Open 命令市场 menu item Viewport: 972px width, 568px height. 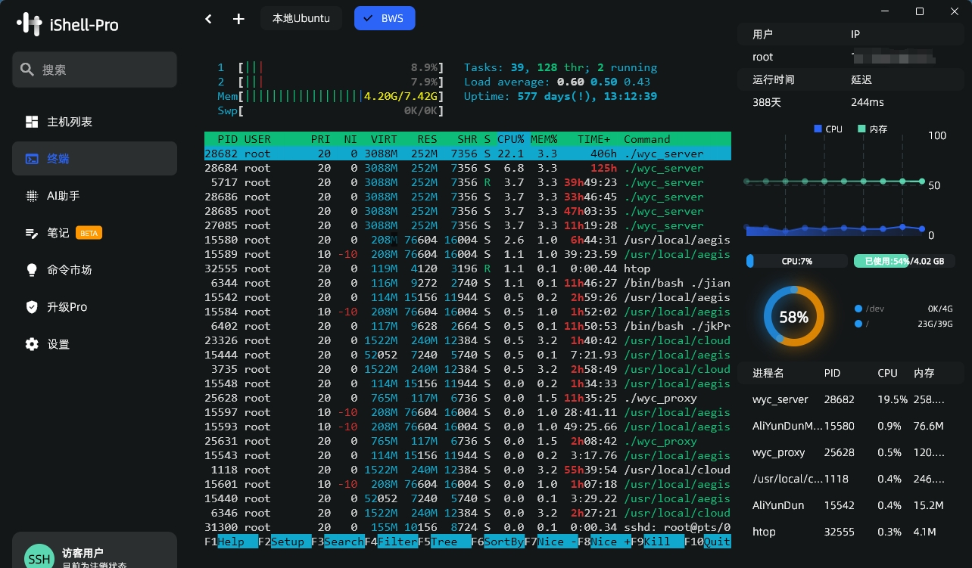tap(95, 270)
